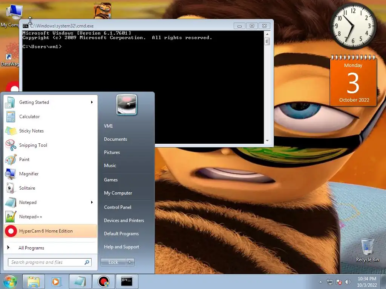This screenshot has width=386, height=289.
Task: Expand the Notepad jump list arrow
Action: pyautogui.click(x=92, y=202)
